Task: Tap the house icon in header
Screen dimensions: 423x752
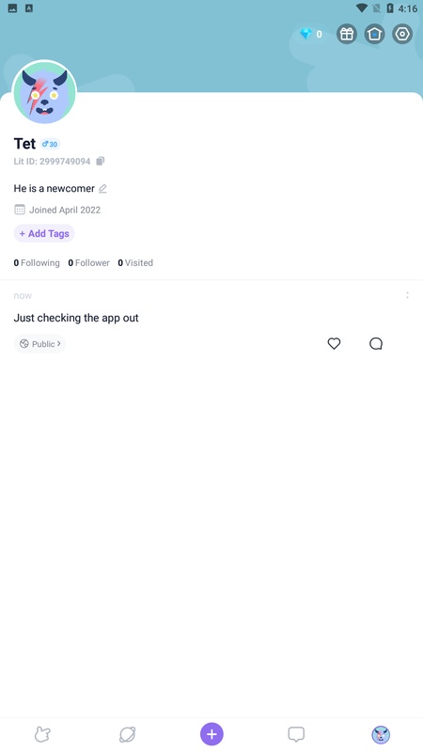Action: tap(374, 34)
